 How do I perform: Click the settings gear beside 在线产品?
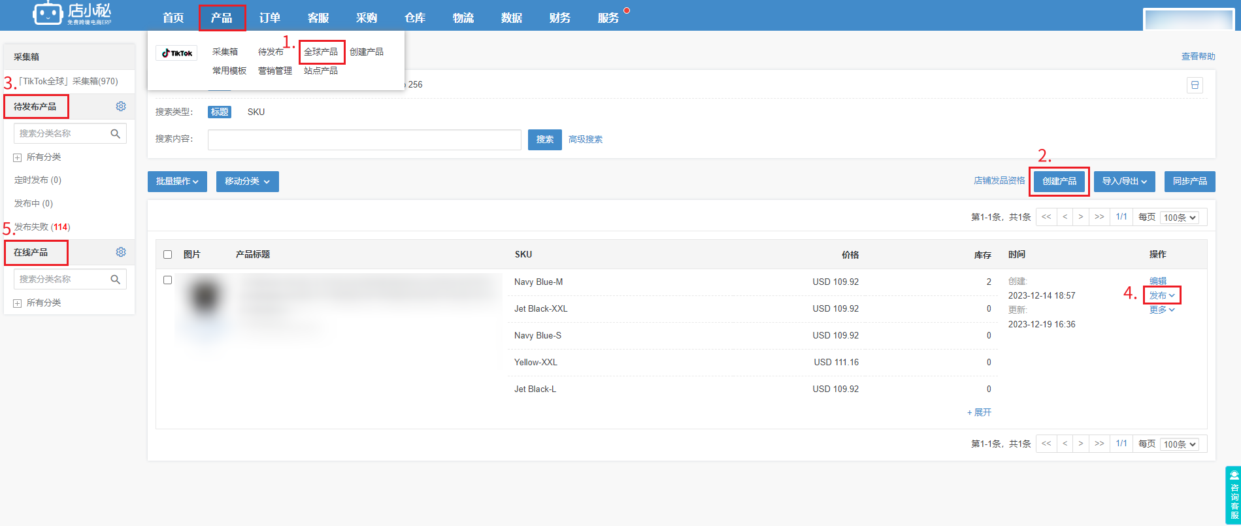(121, 252)
